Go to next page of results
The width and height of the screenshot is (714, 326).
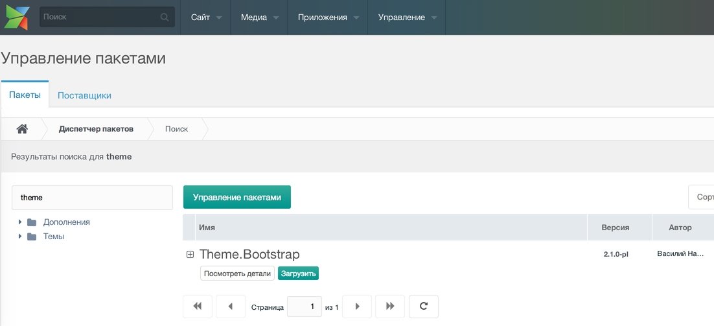tap(357, 307)
